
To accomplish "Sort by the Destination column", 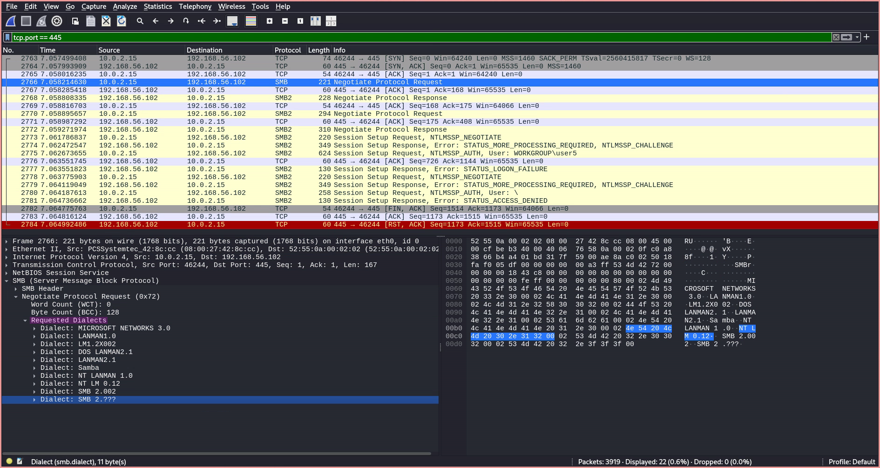I will 229,50.
